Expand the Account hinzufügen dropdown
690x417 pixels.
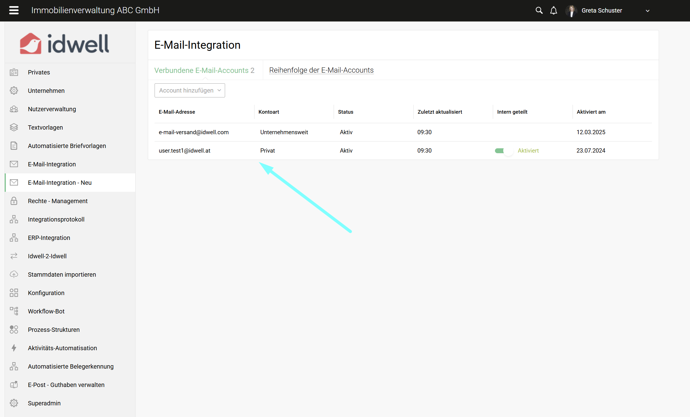190,90
